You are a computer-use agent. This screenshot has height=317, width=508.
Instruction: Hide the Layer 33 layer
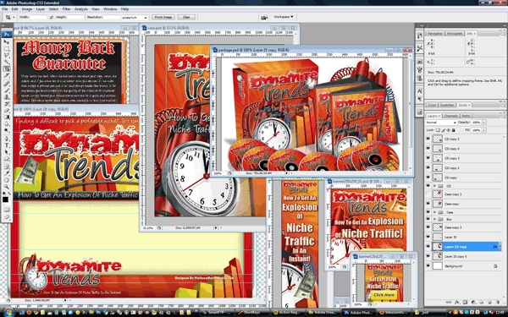[428, 237]
